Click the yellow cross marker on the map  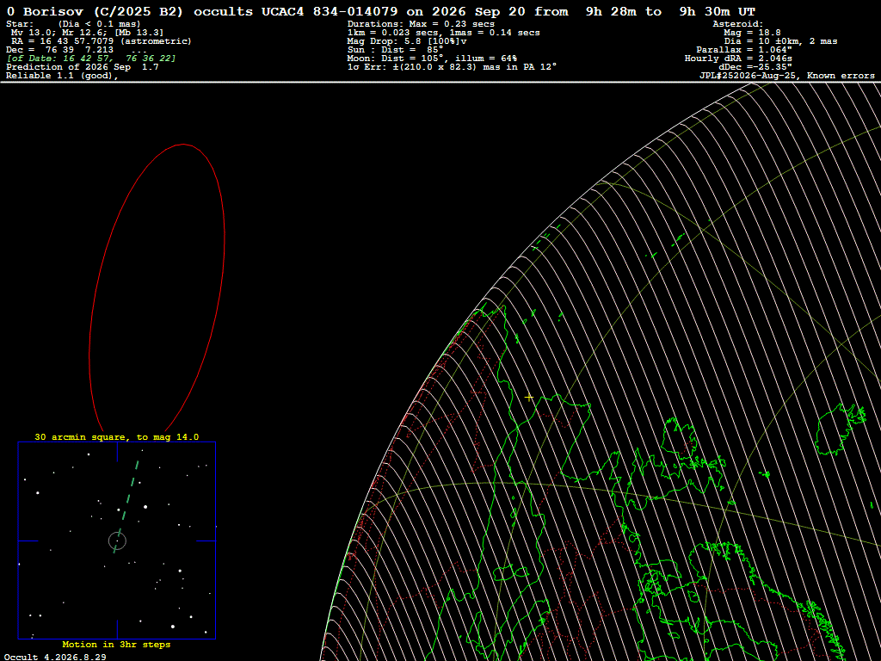(x=529, y=398)
